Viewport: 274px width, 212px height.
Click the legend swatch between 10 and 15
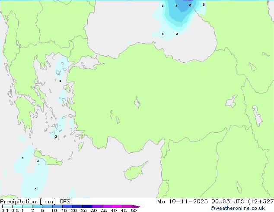[57, 206]
